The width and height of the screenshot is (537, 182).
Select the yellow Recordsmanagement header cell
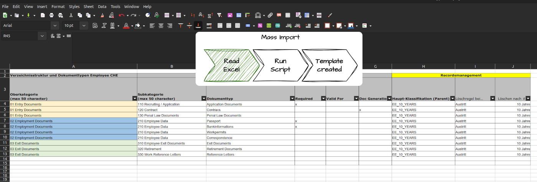461,75
